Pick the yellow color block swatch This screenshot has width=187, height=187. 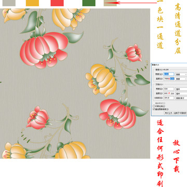point(32,3)
